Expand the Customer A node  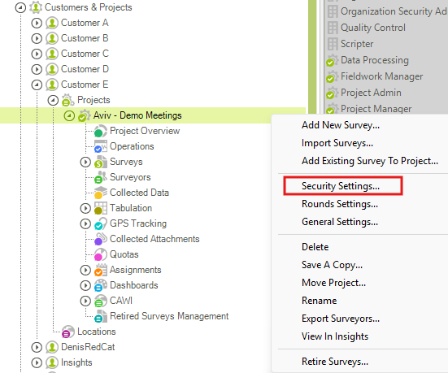pyautogui.click(x=37, y=23)
